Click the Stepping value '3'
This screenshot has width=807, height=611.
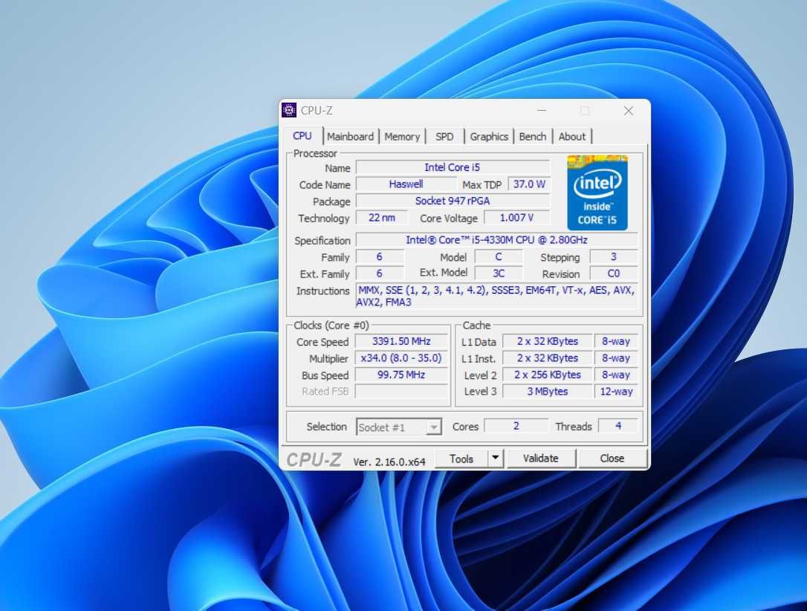tap(614, 257)
